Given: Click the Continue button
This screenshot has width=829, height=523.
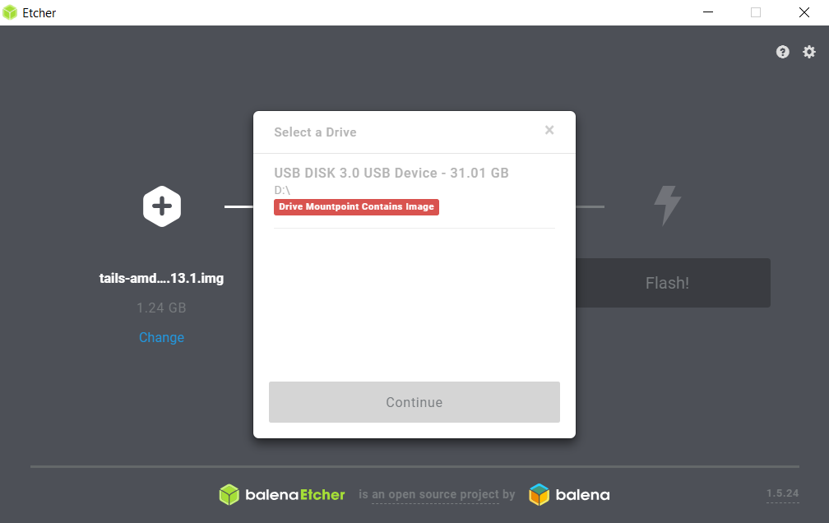Looking at the screenshot, I should tap(414, 402).
